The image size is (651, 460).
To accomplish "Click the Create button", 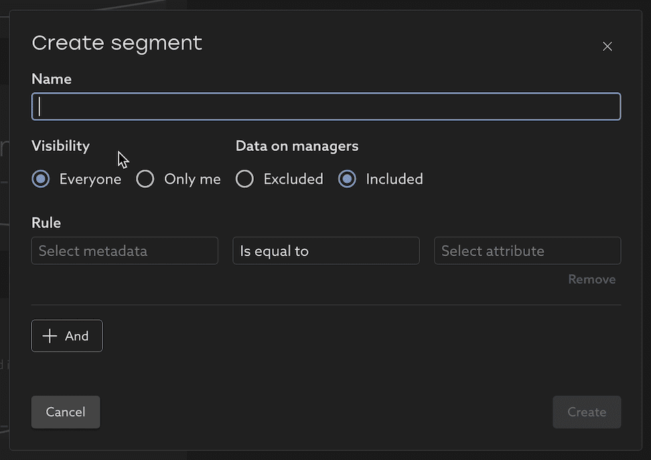I will pos(586,412).
